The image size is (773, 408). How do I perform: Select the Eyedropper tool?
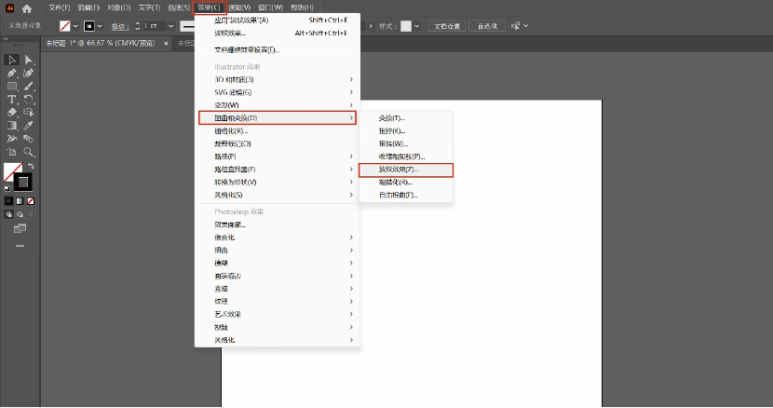(29, 126)
